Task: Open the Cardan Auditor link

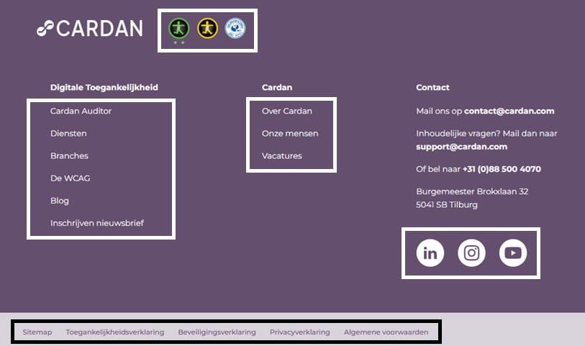Action: [x=81, y=111]
